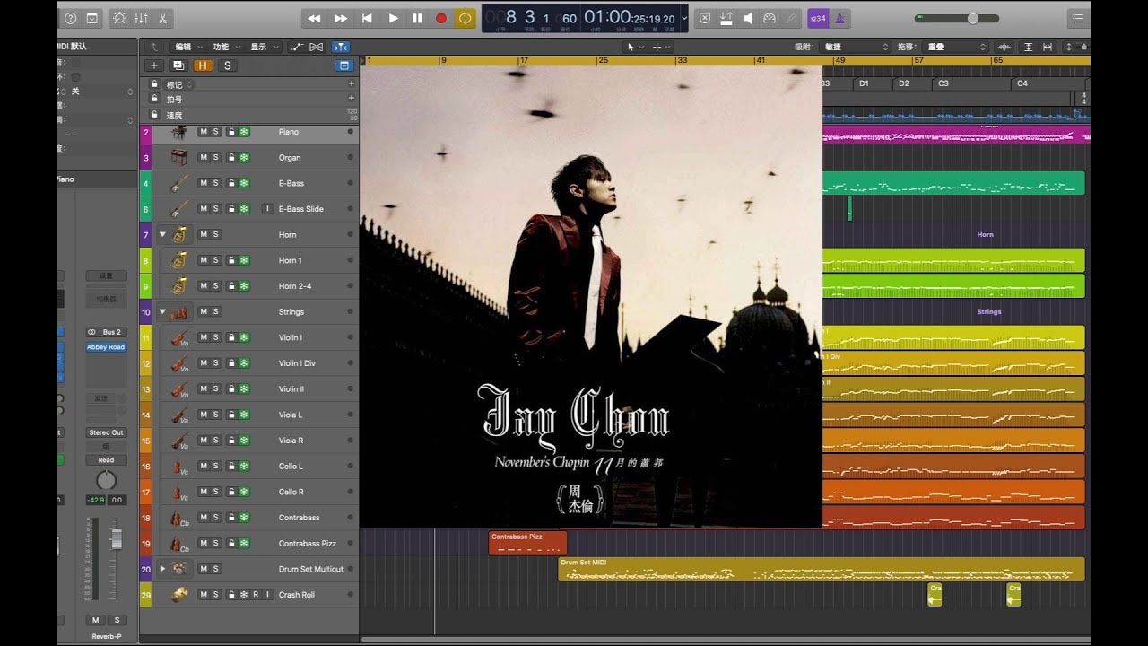Open the Mixer faders icon in toolbar

(x=141, y=18)
